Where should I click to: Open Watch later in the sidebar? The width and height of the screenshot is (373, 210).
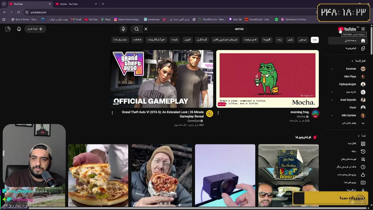[x=348, y=167]
